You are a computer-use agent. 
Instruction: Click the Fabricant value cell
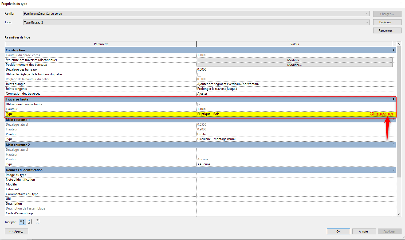point(295,189)
